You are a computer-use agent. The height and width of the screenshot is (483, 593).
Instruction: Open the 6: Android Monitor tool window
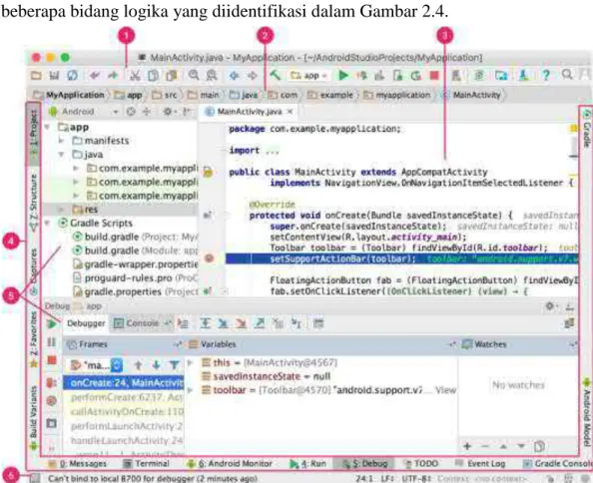230,464
